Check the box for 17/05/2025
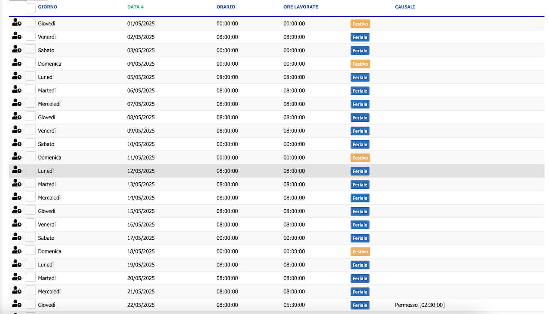 coord(30,237)
